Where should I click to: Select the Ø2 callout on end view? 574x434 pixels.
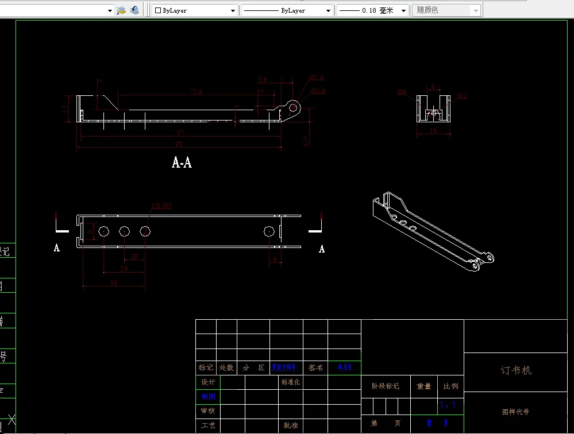[462, 96]
